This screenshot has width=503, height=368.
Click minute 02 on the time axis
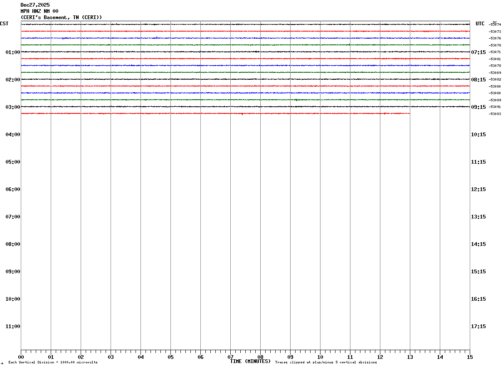81,357
